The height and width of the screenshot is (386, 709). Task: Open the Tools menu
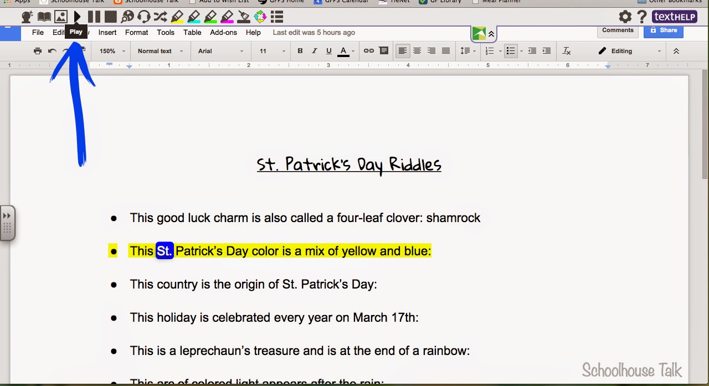[166, 33]
